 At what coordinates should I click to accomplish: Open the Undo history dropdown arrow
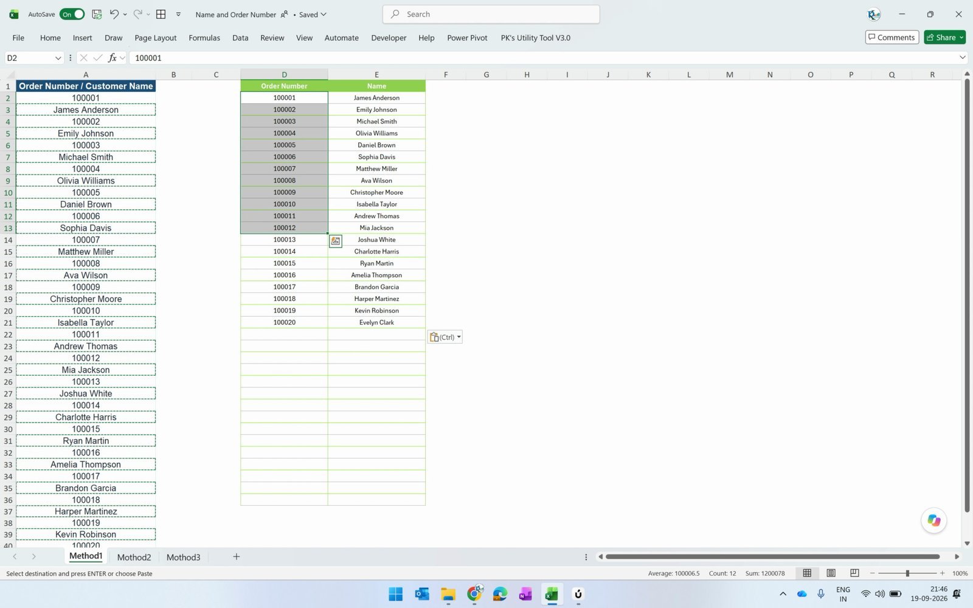[x=125, y=14]
